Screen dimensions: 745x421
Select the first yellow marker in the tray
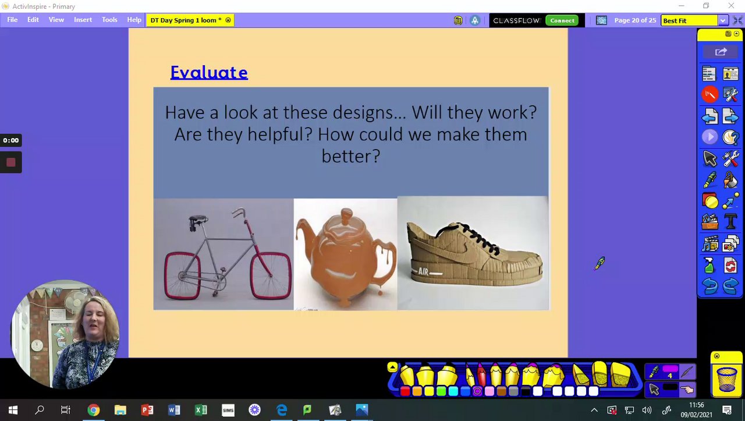pos(407,376)
